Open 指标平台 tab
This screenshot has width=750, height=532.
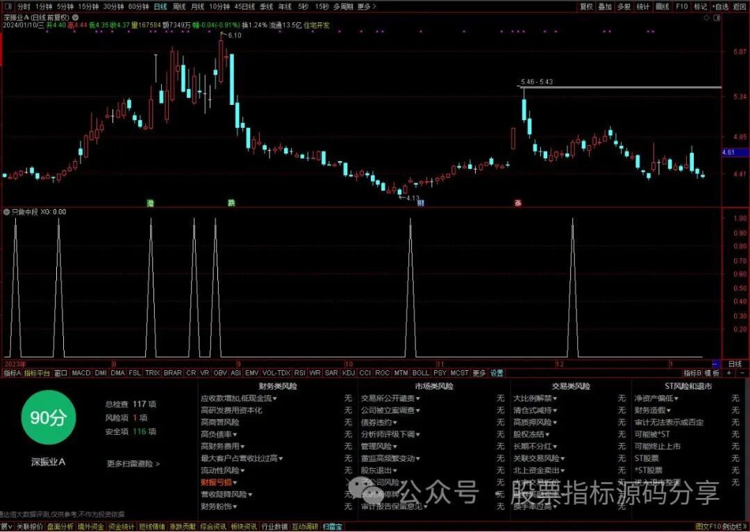click(37, 373)
